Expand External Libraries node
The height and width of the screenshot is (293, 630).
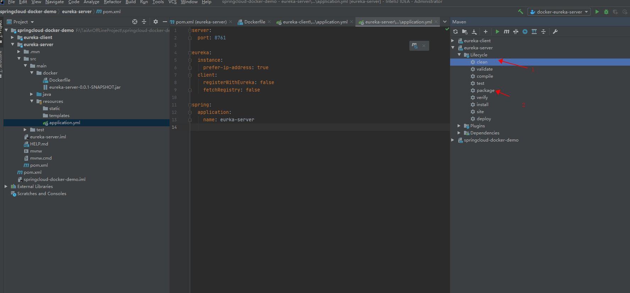6,186
